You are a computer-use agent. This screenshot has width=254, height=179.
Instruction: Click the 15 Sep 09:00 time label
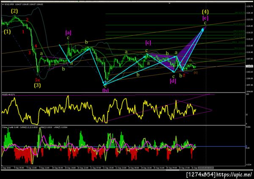pyautogui.click(x=171, y=168)
